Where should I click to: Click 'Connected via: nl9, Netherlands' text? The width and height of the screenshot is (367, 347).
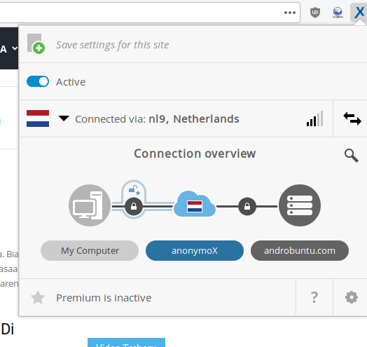click(157, 119)
